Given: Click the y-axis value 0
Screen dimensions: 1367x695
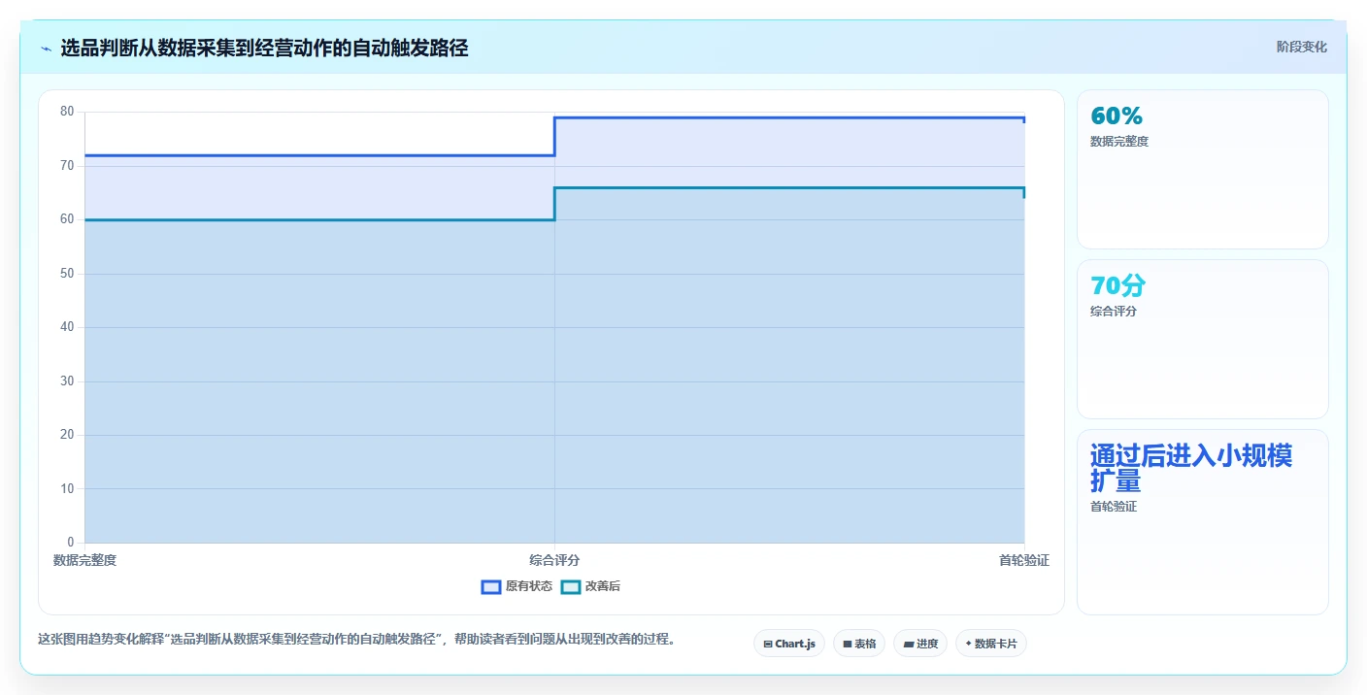Looking at the screenshot, I should pos(71,543).
